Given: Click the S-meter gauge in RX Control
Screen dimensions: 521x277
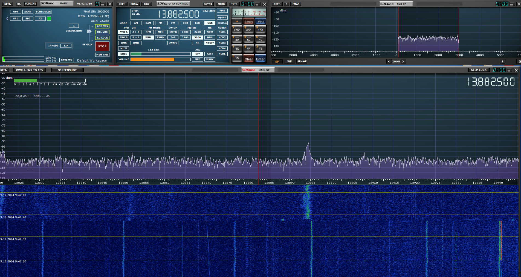Looking at the screenshot, I should [x=249, y=12].
